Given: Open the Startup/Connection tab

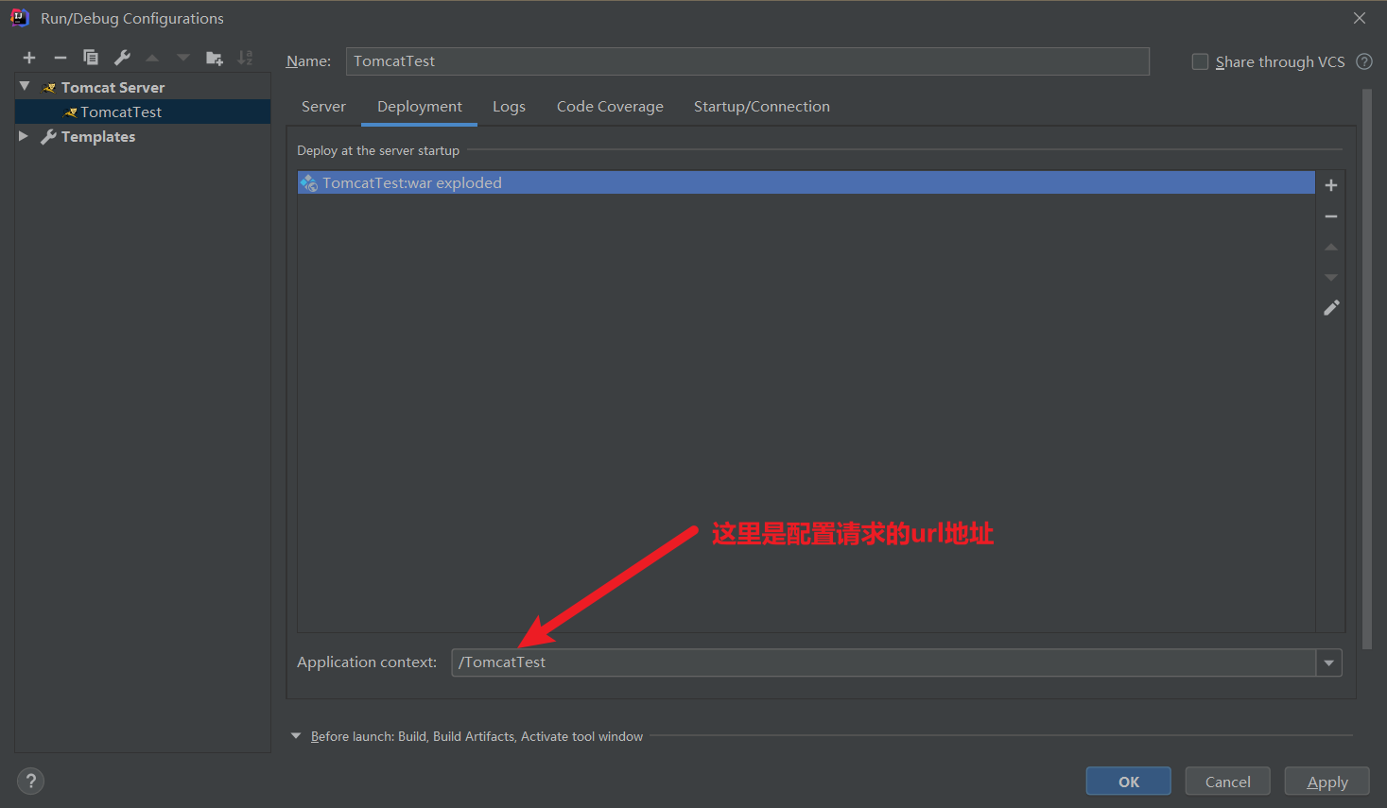Looking at the screenshot, I should click(762, 107).
